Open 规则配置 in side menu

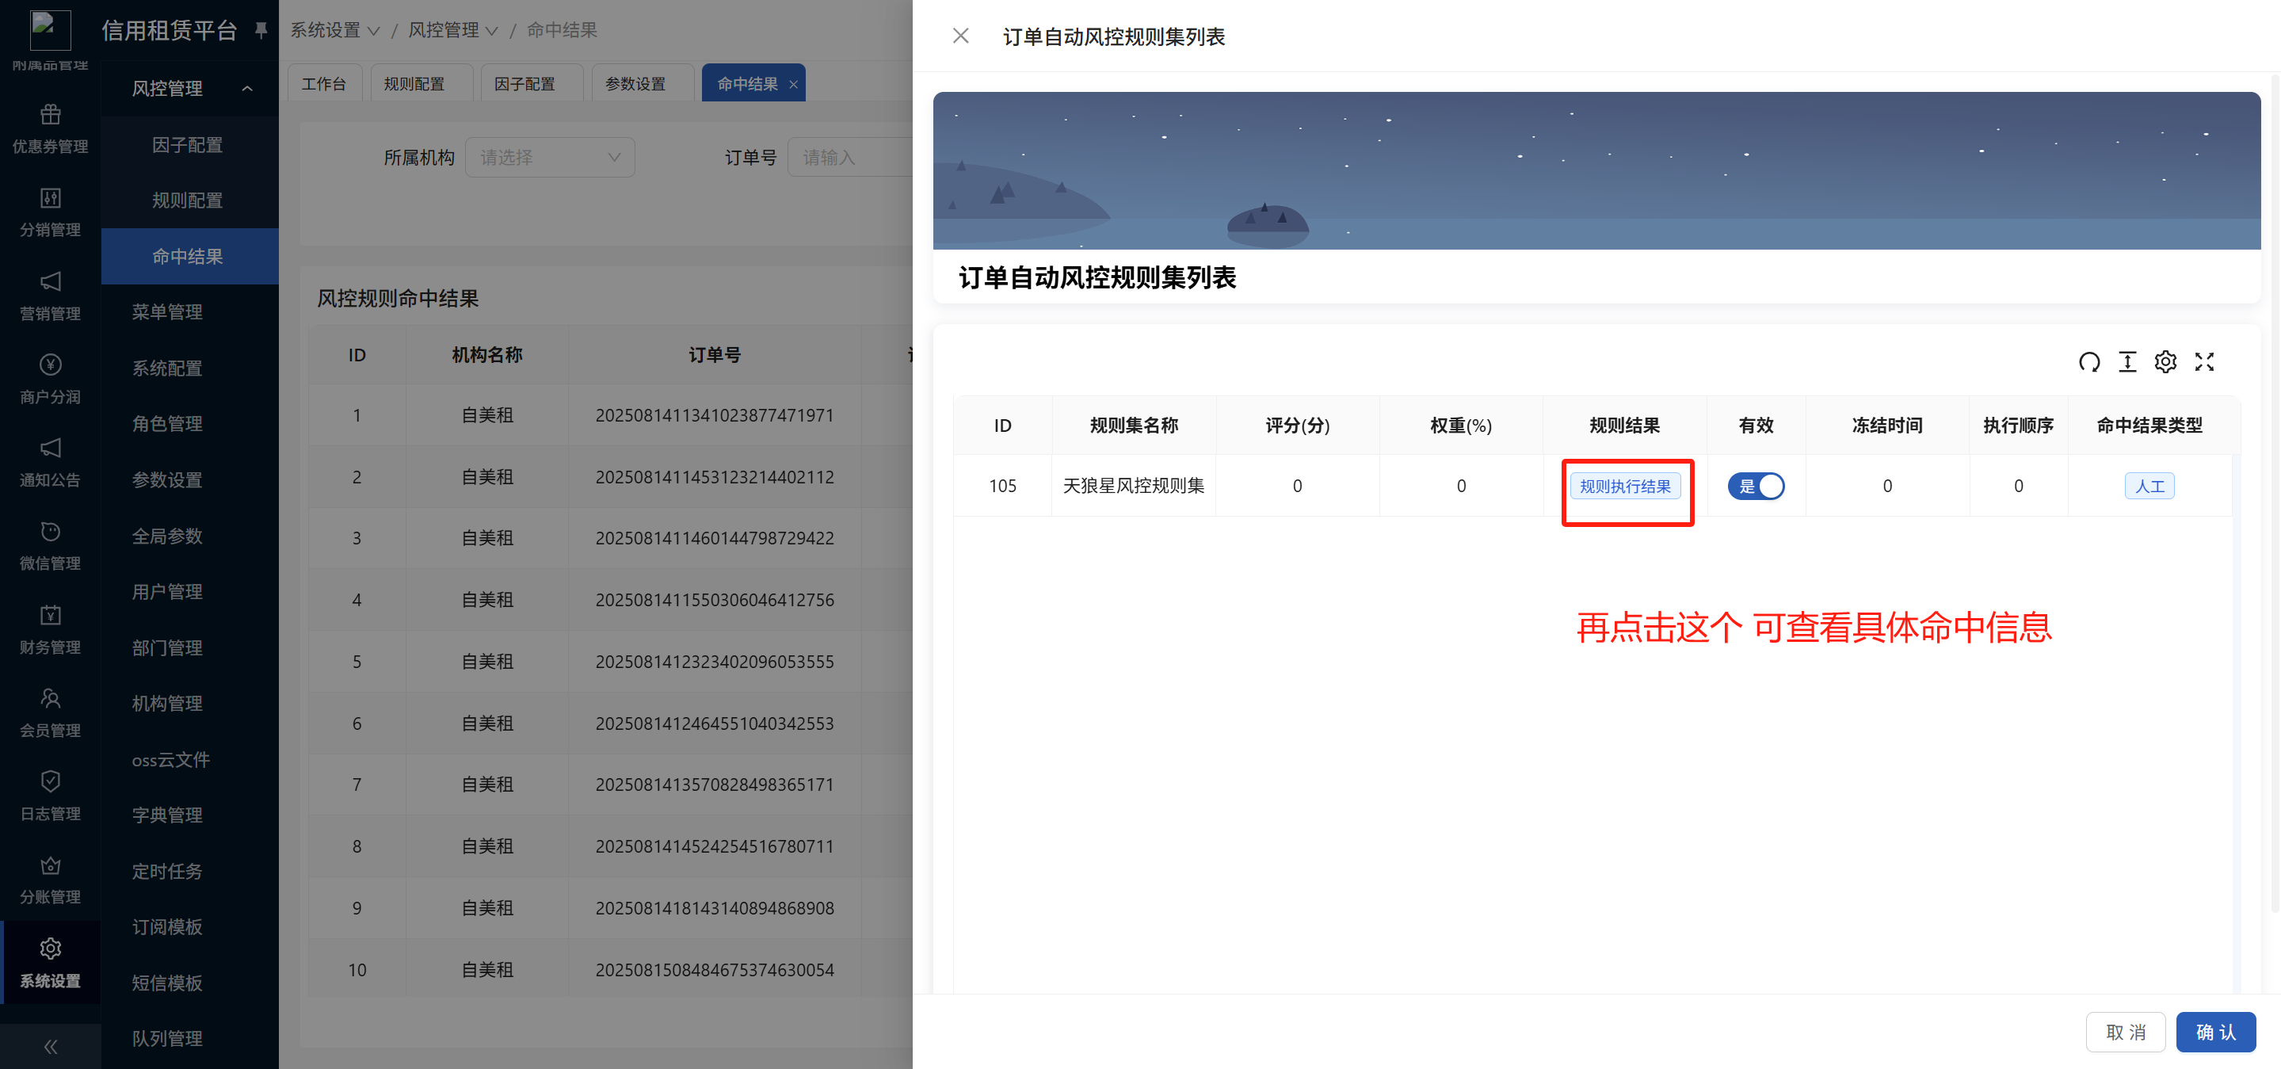tap(188, 200)
